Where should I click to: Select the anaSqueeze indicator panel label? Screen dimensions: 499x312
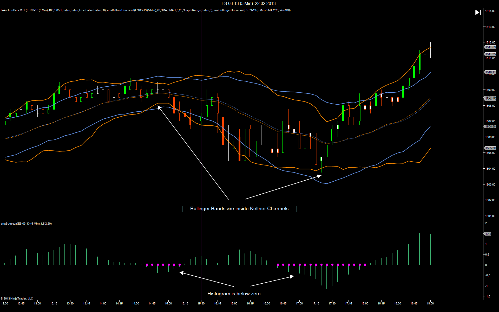tap(26, 224)
